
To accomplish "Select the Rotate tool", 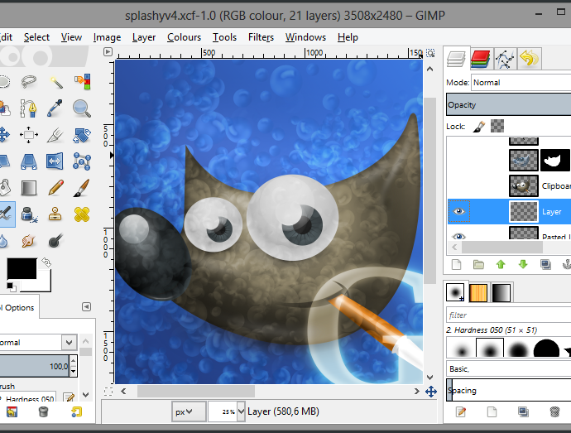I will click(82, 135).
